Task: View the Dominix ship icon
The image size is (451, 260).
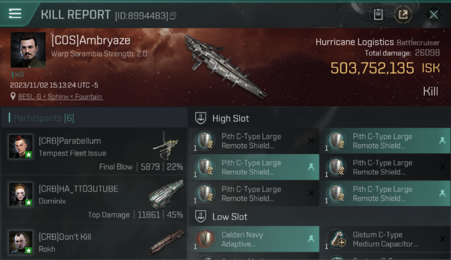Action: 166,194
